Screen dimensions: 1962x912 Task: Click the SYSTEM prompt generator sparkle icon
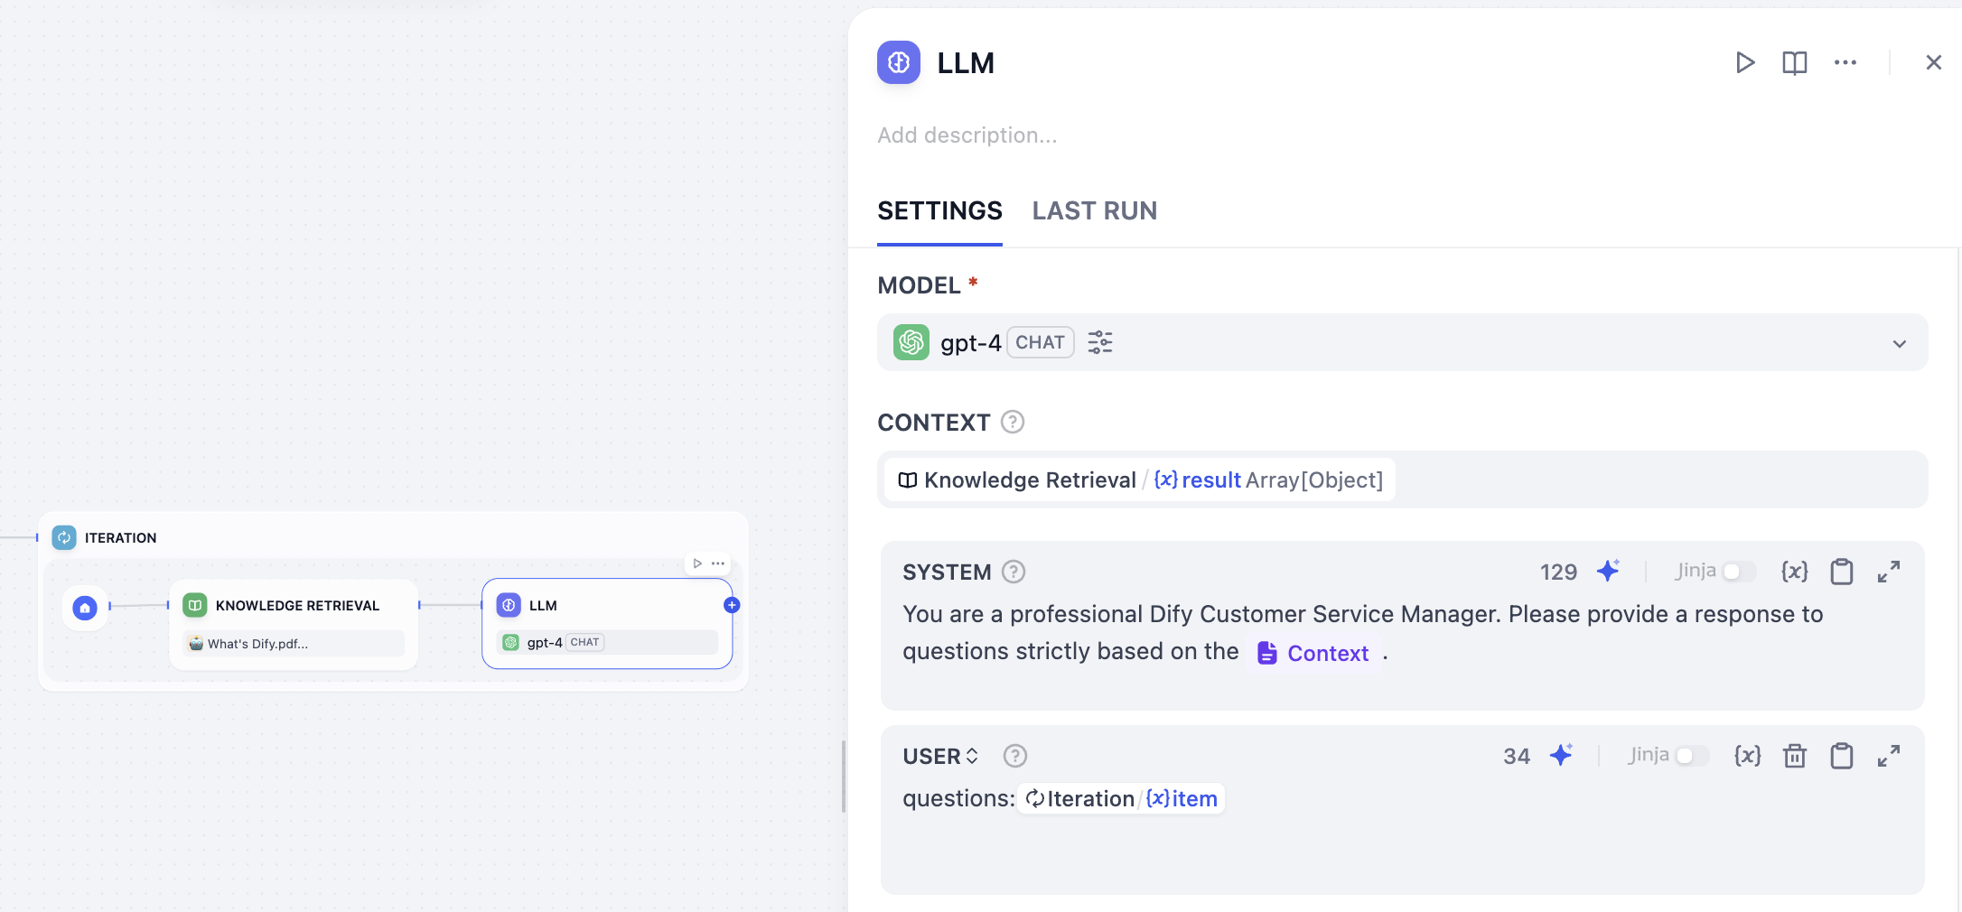1608,571
